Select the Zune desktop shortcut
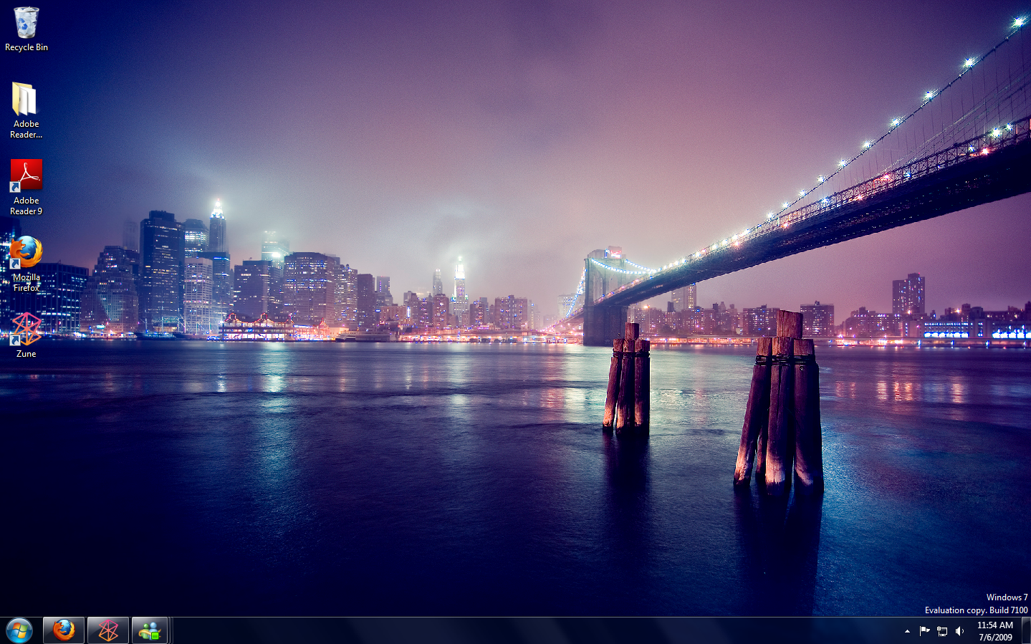Image resolution: width=1031 pixels, height=644 pixels. coord(26,335)
